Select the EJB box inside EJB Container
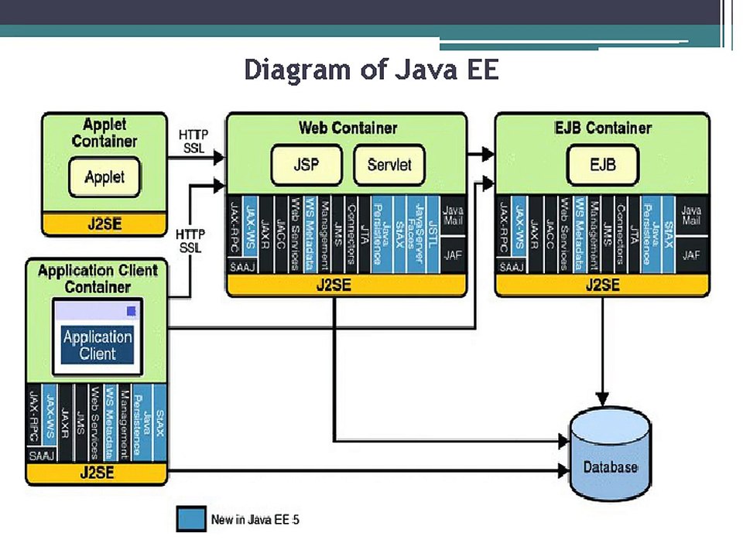This screenshot has width=743, height=557. [x=603, y=165]
